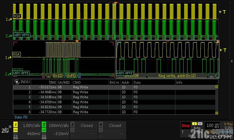Open 100 us/div timebase setting
The image size is (234, 140).
[x=213, y=126]
